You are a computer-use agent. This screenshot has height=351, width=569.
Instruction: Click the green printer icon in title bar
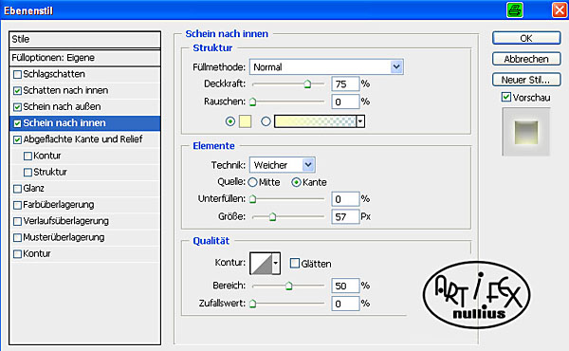point(515,9)
